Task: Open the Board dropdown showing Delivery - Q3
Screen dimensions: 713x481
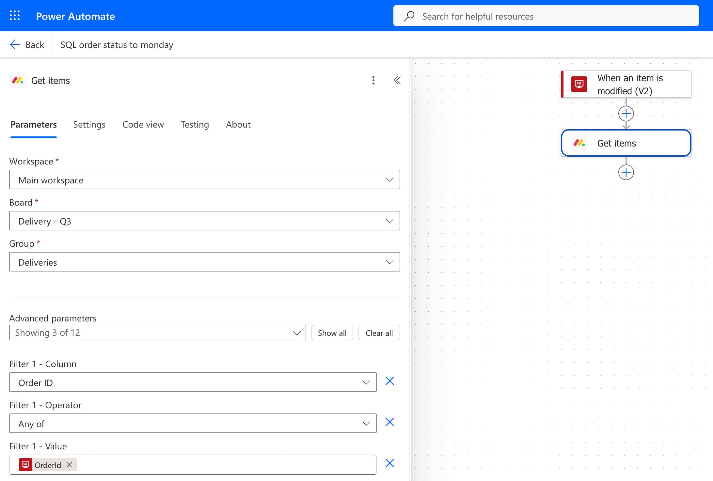Action: 205,221
